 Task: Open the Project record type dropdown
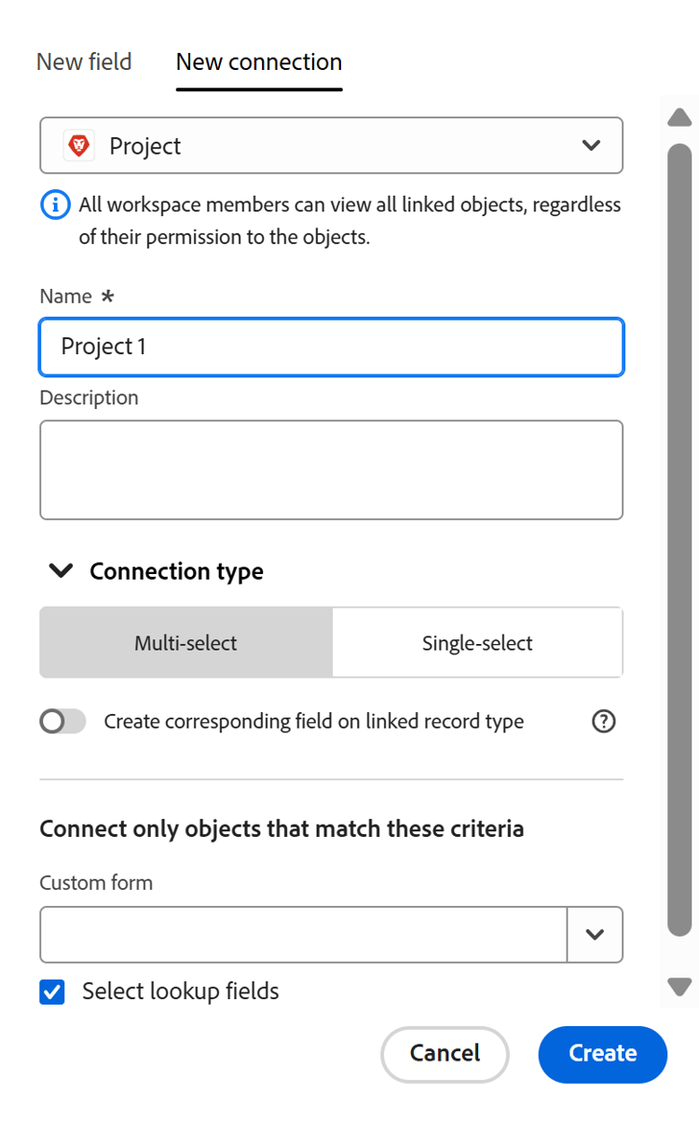click(x=331, y=145)
